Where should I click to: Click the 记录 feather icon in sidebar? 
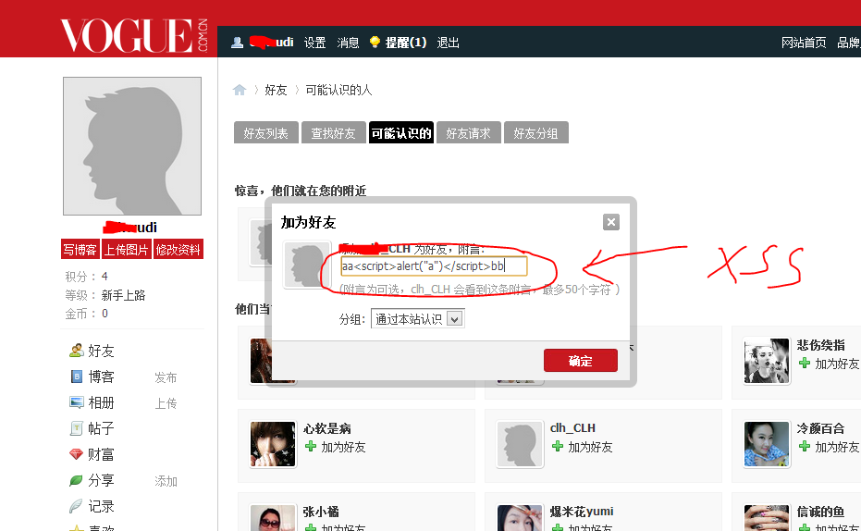[x=77, y=506]
